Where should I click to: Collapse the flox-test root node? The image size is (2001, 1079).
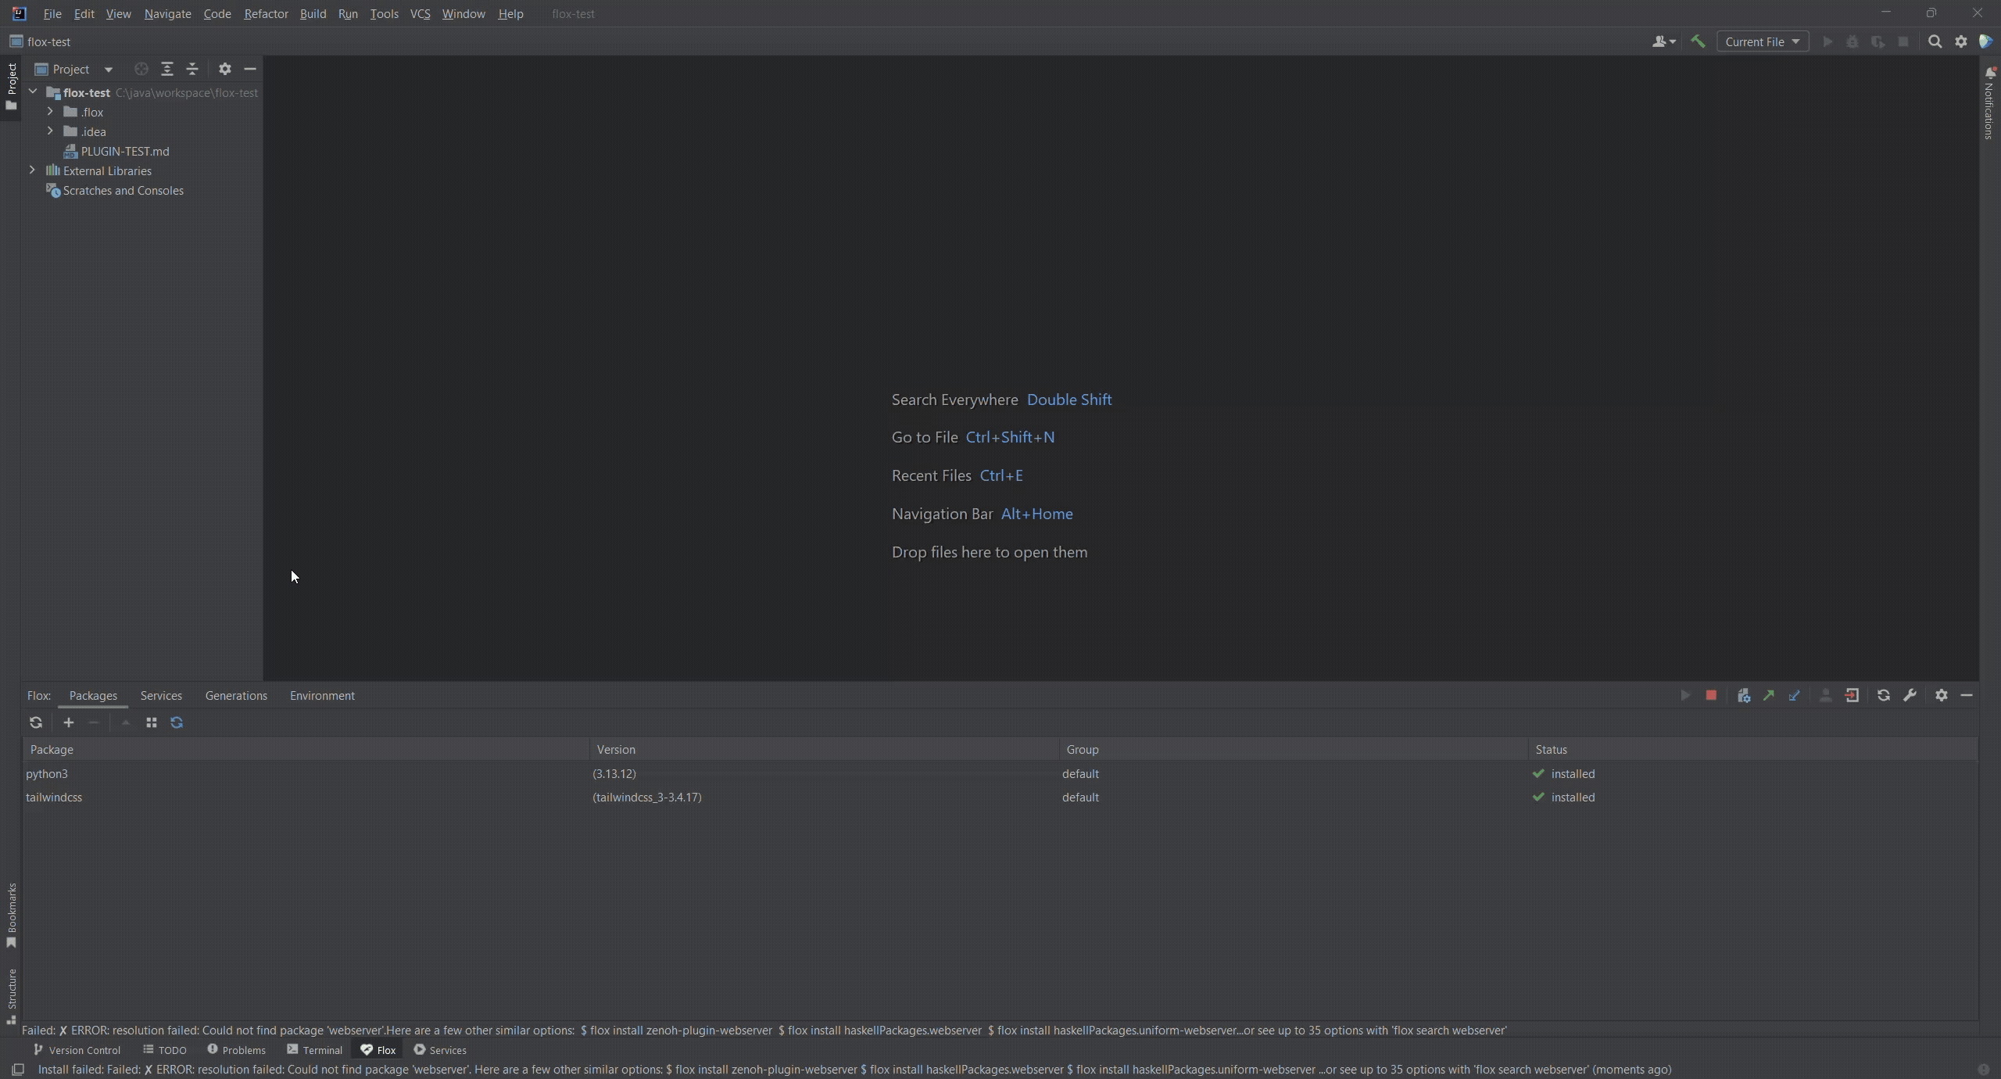point(33,92)
